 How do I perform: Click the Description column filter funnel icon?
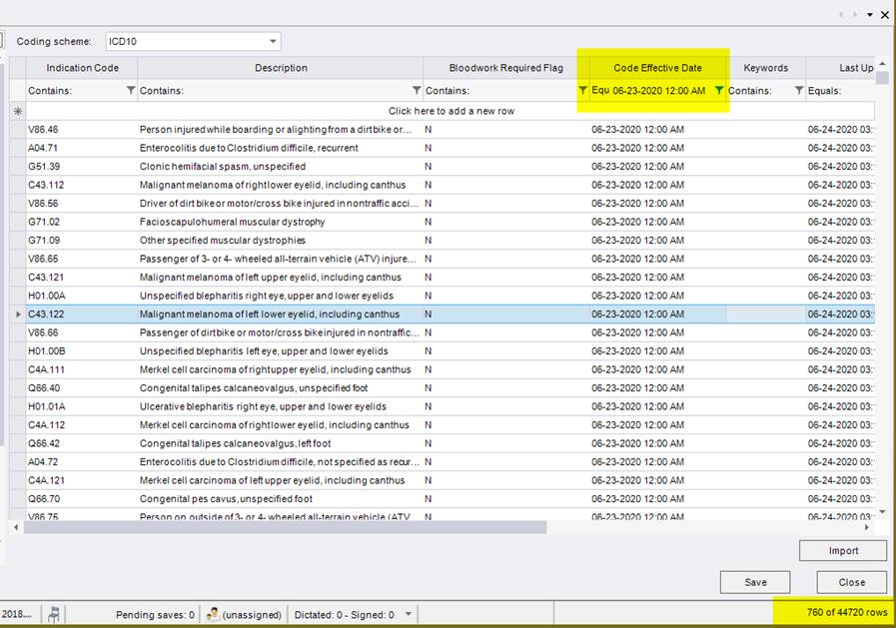[x=417, y=91]
